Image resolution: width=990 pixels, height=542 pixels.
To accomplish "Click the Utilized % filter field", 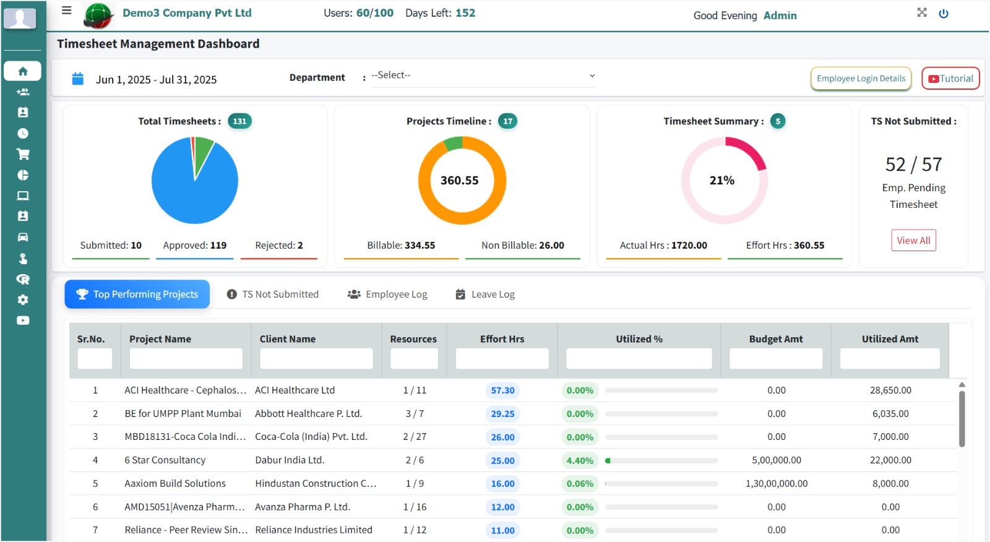I will (639, 359).
